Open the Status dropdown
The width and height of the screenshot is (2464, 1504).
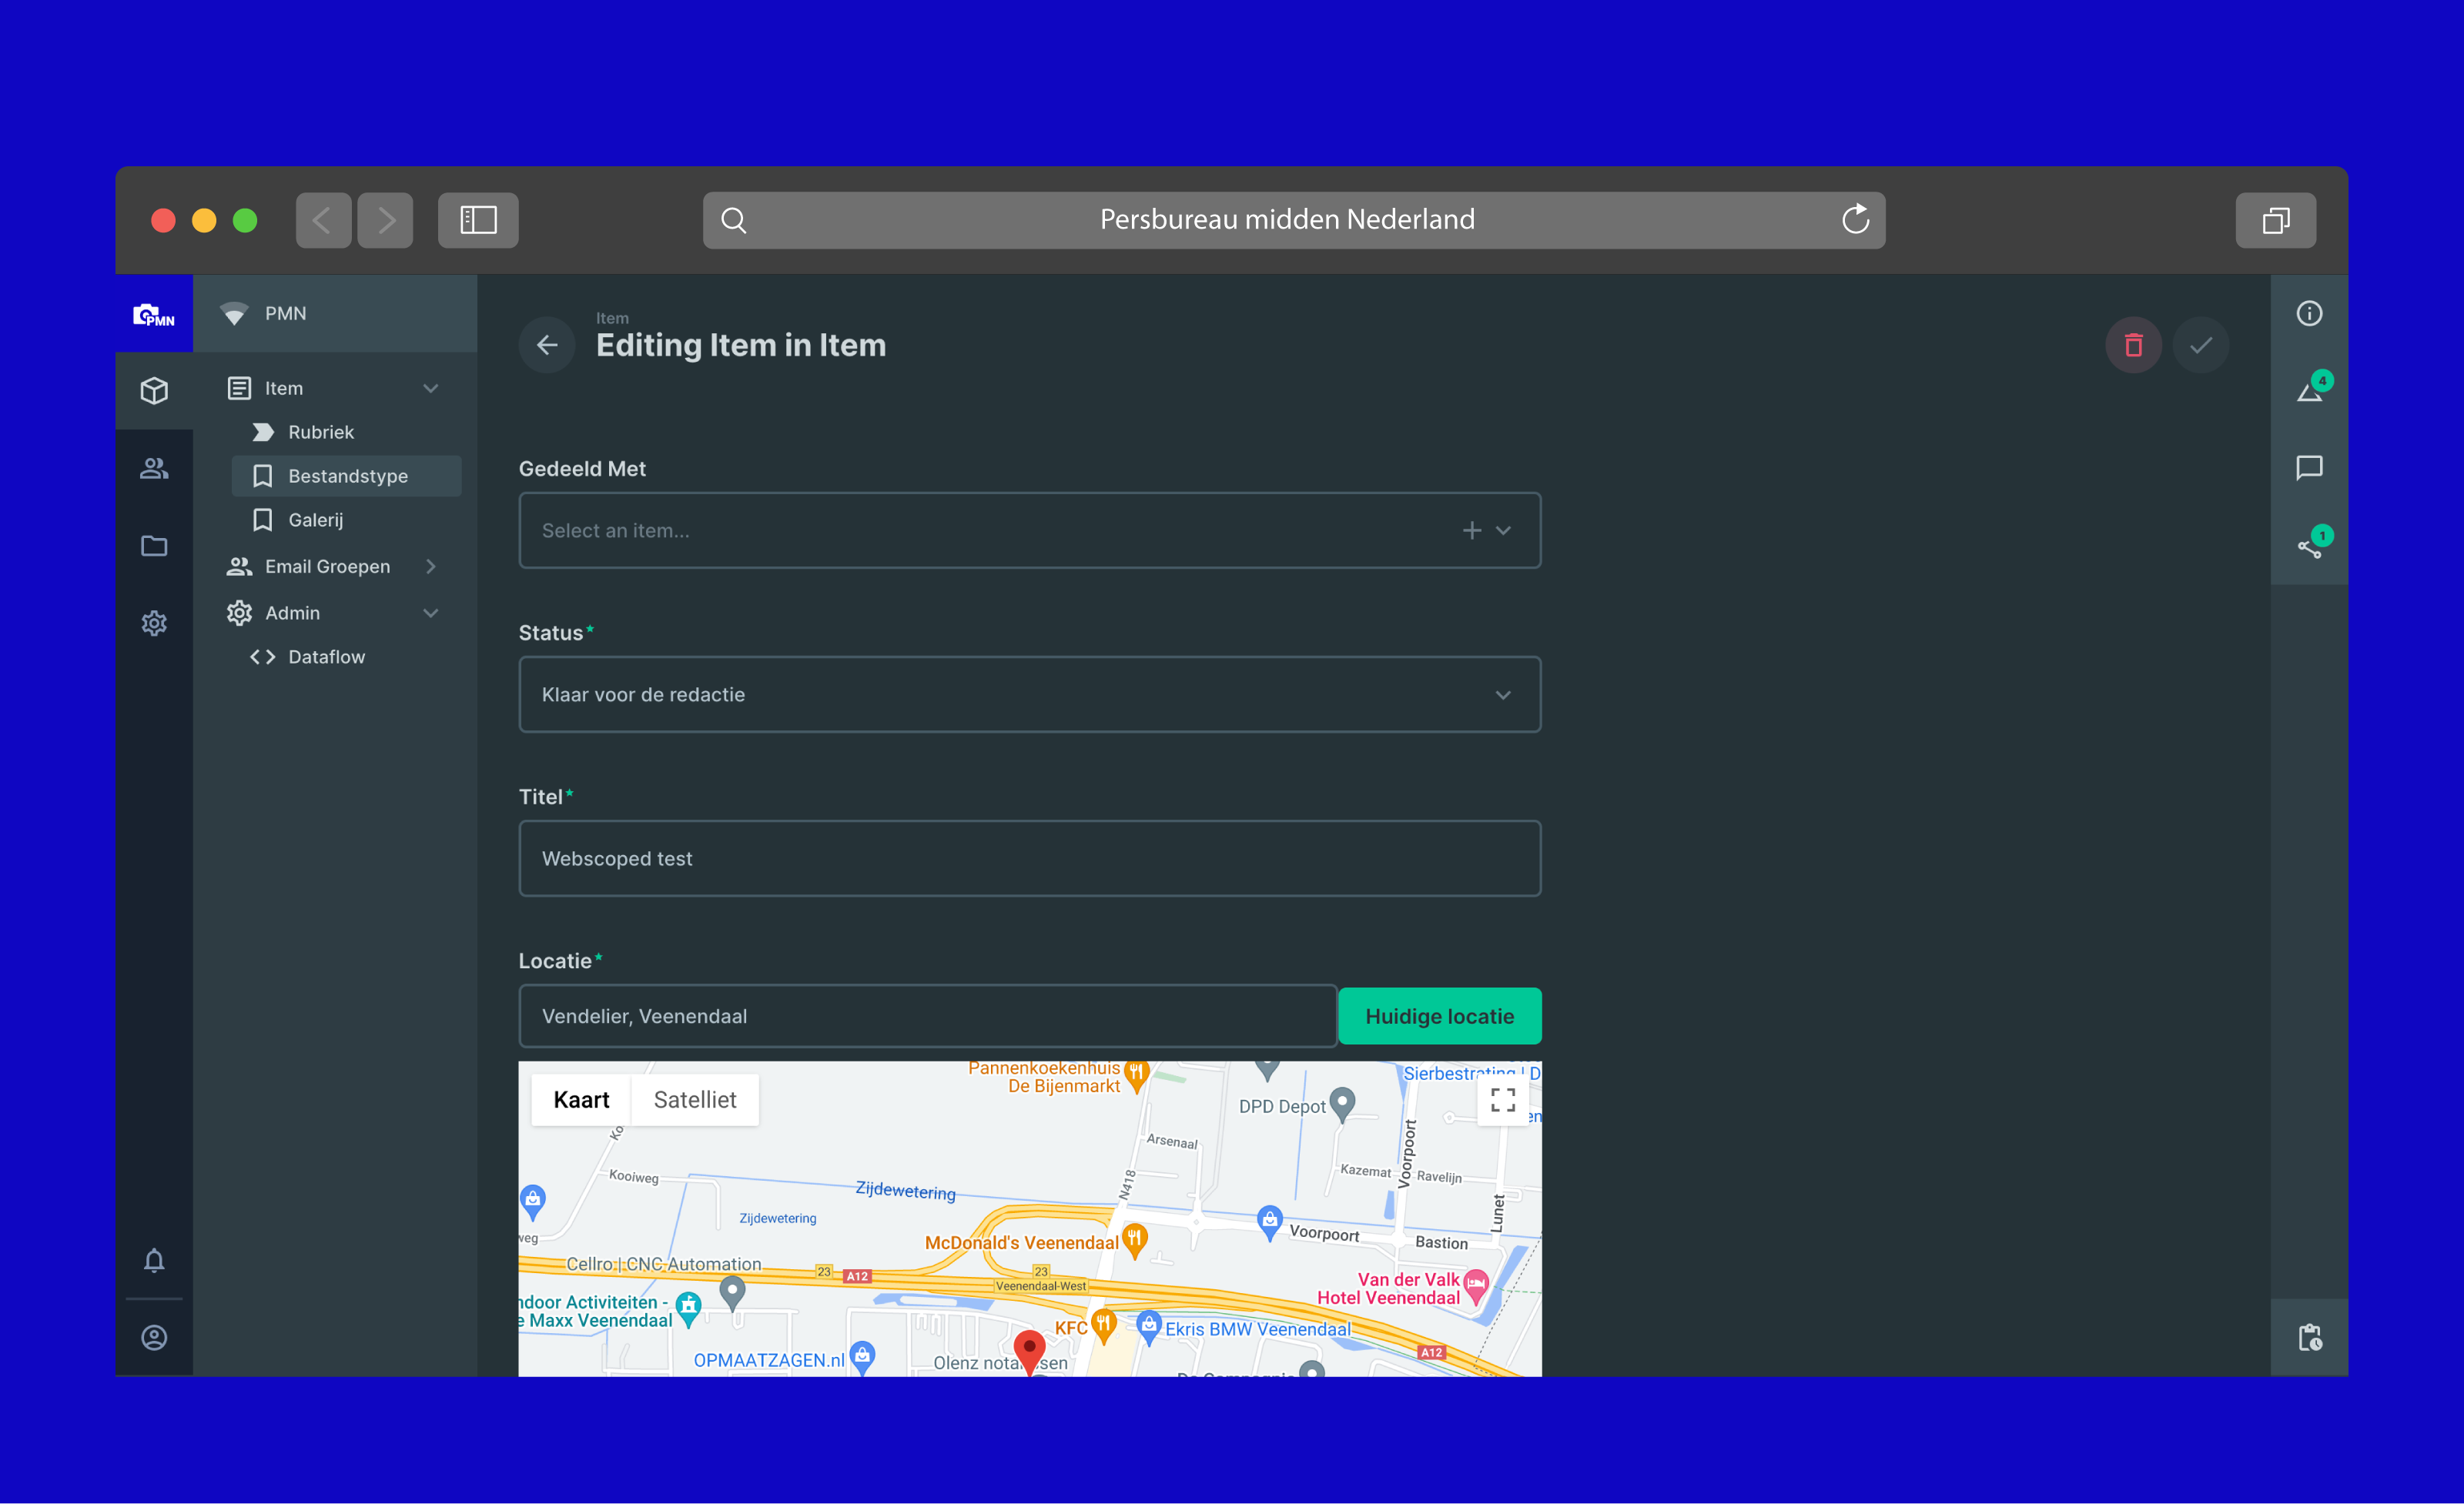(1029, 694)
